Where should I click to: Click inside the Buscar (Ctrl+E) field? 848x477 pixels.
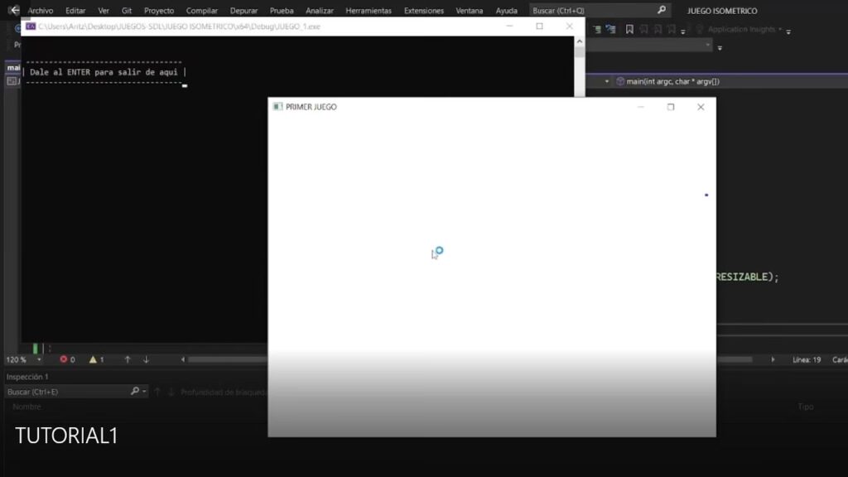66,392
